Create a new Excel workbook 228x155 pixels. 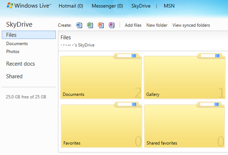tap(90, 25)
